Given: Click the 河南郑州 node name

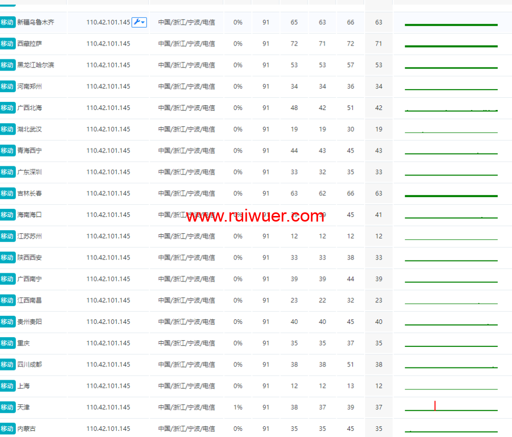Looking at the screenshot, I should 30,86.
